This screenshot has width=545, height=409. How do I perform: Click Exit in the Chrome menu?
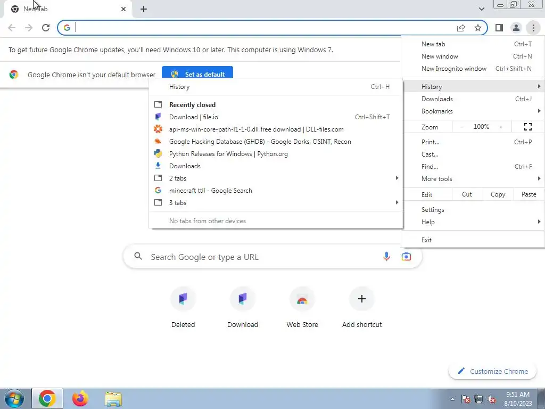pos(473,240)
